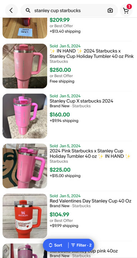The width and height of the screenshot is (137, 258).
Task: Tap the red Stanley Quencher tumbler thumbnail
Action: pyautogui.click(x=25, y=216)
